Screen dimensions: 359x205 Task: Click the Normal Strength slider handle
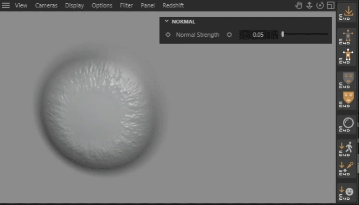[x=283, y=34]
